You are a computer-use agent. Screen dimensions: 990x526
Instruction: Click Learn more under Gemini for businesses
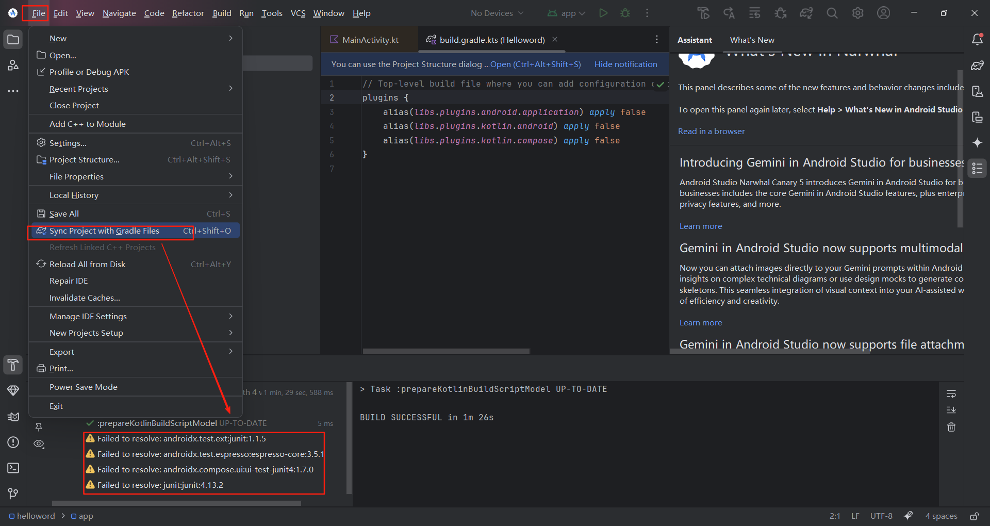tap(700, 226)
